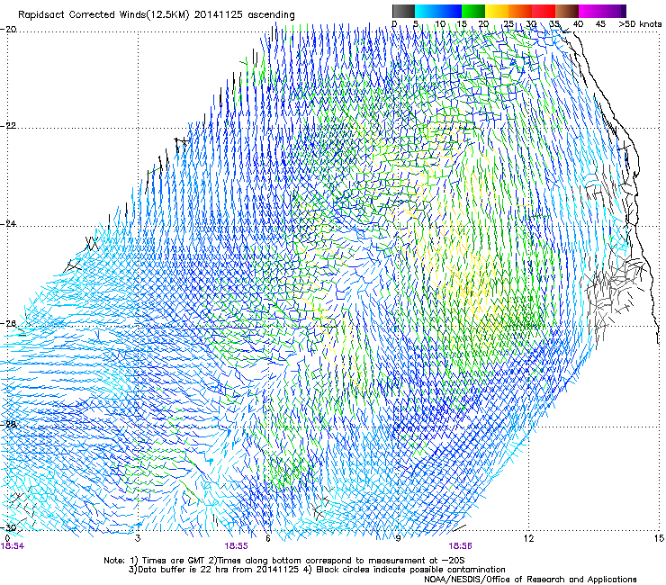
Task: Click the gray 0-5 knots legend swatch
Action: [403, 11]
